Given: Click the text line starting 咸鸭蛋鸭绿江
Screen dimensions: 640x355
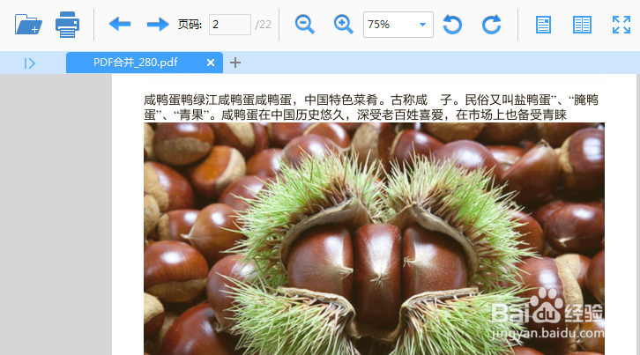Looking at the screenshot, I should [370, 100].
